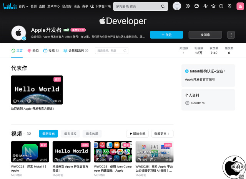Image resolution: width=246 pixels, height=179 pixels.
Task: Switch to the 主页 tab
Action: pos(17,51)
